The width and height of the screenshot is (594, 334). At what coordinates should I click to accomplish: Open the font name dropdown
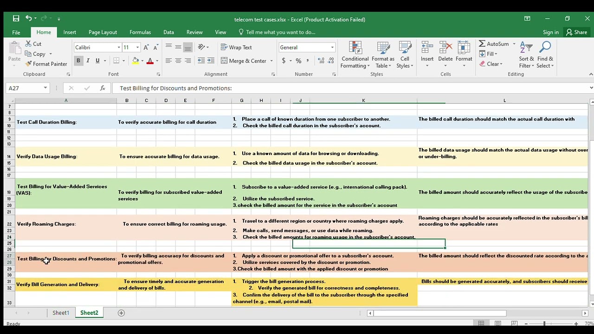pos(119,47)
